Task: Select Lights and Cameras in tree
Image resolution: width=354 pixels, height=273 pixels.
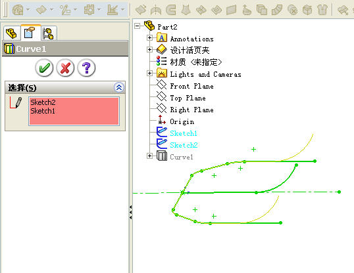Action: click(205, 74)
